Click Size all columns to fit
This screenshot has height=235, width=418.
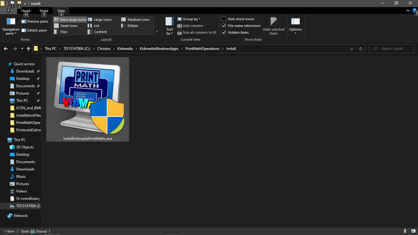click(197, 32)
